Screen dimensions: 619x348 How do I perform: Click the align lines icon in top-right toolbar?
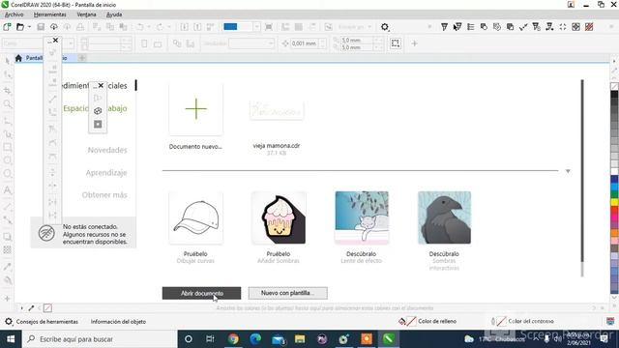point(471,27)
